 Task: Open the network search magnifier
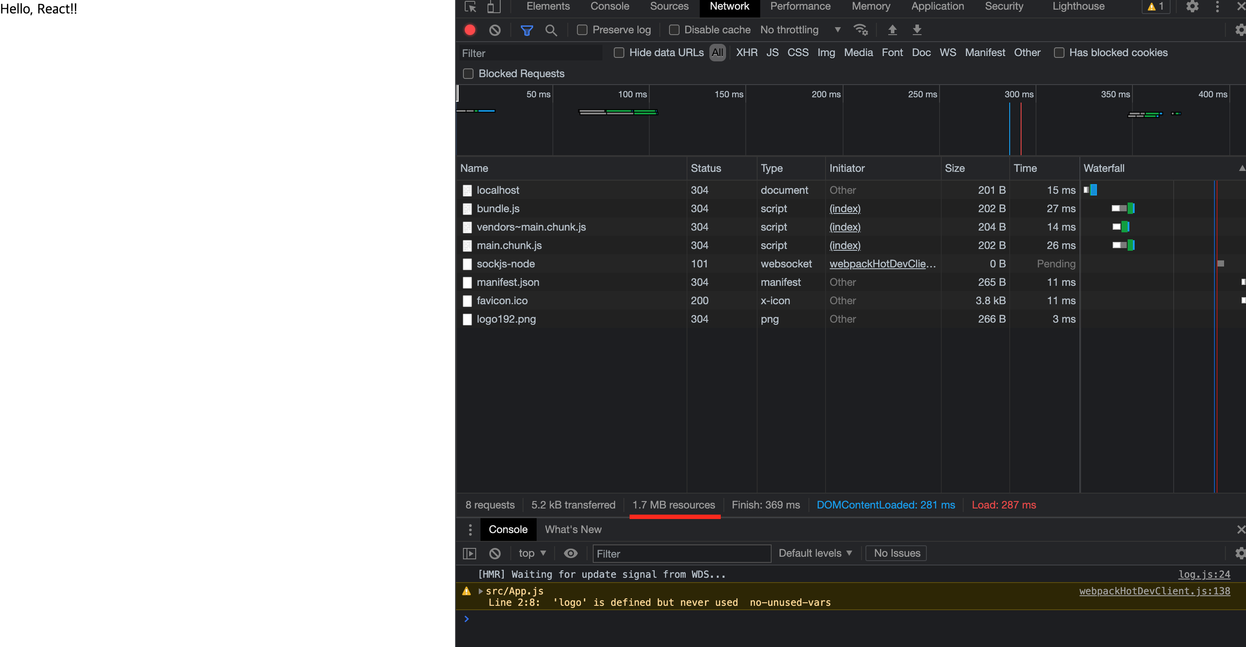[551, 30]
